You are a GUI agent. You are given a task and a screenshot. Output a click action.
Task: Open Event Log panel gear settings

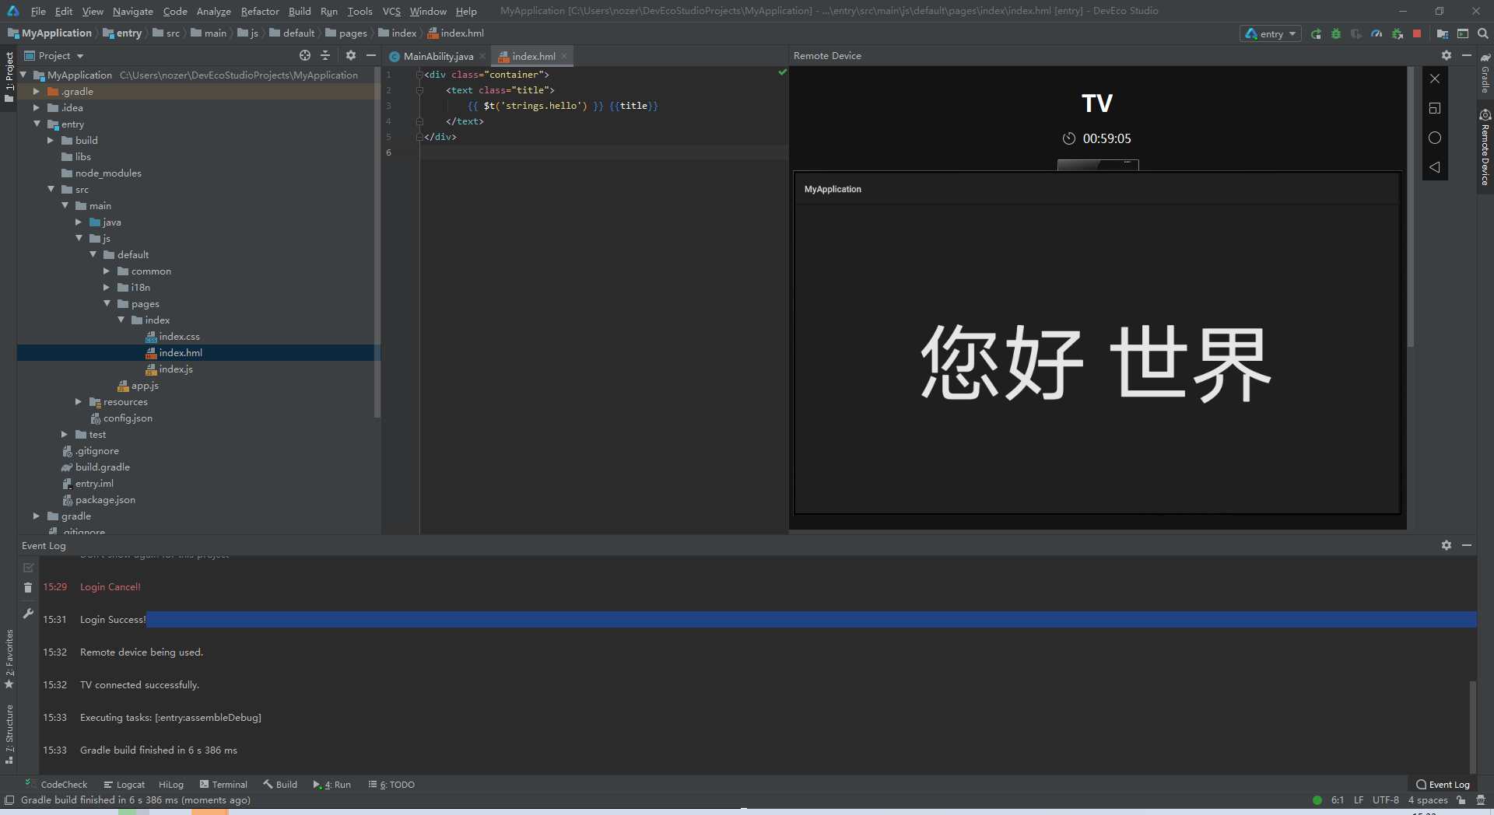coord(1447,545)
